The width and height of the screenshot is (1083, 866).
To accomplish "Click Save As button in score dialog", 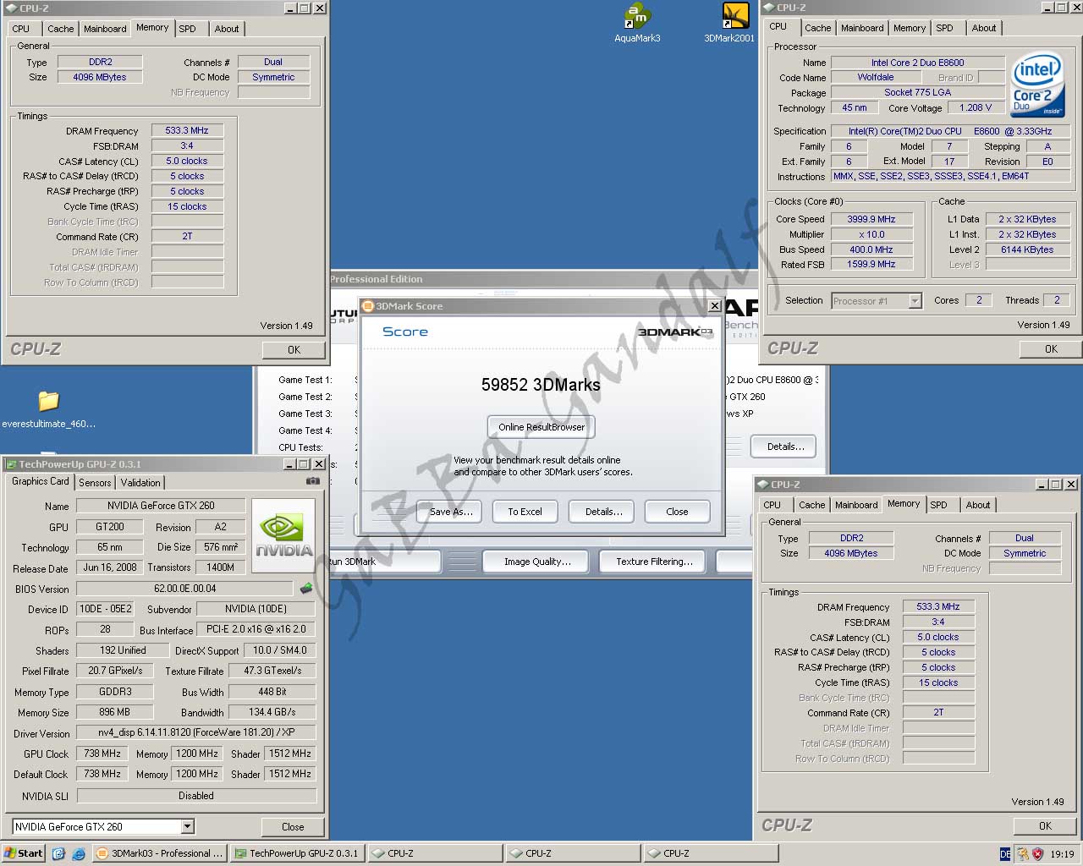I will point(449,512).
